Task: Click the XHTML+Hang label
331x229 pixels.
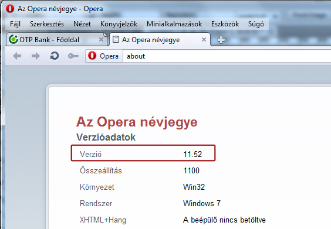Action: click(x=103, y=220)
